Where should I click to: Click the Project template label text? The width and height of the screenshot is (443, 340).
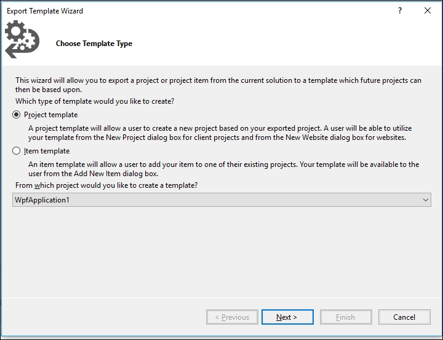(51, 115)
